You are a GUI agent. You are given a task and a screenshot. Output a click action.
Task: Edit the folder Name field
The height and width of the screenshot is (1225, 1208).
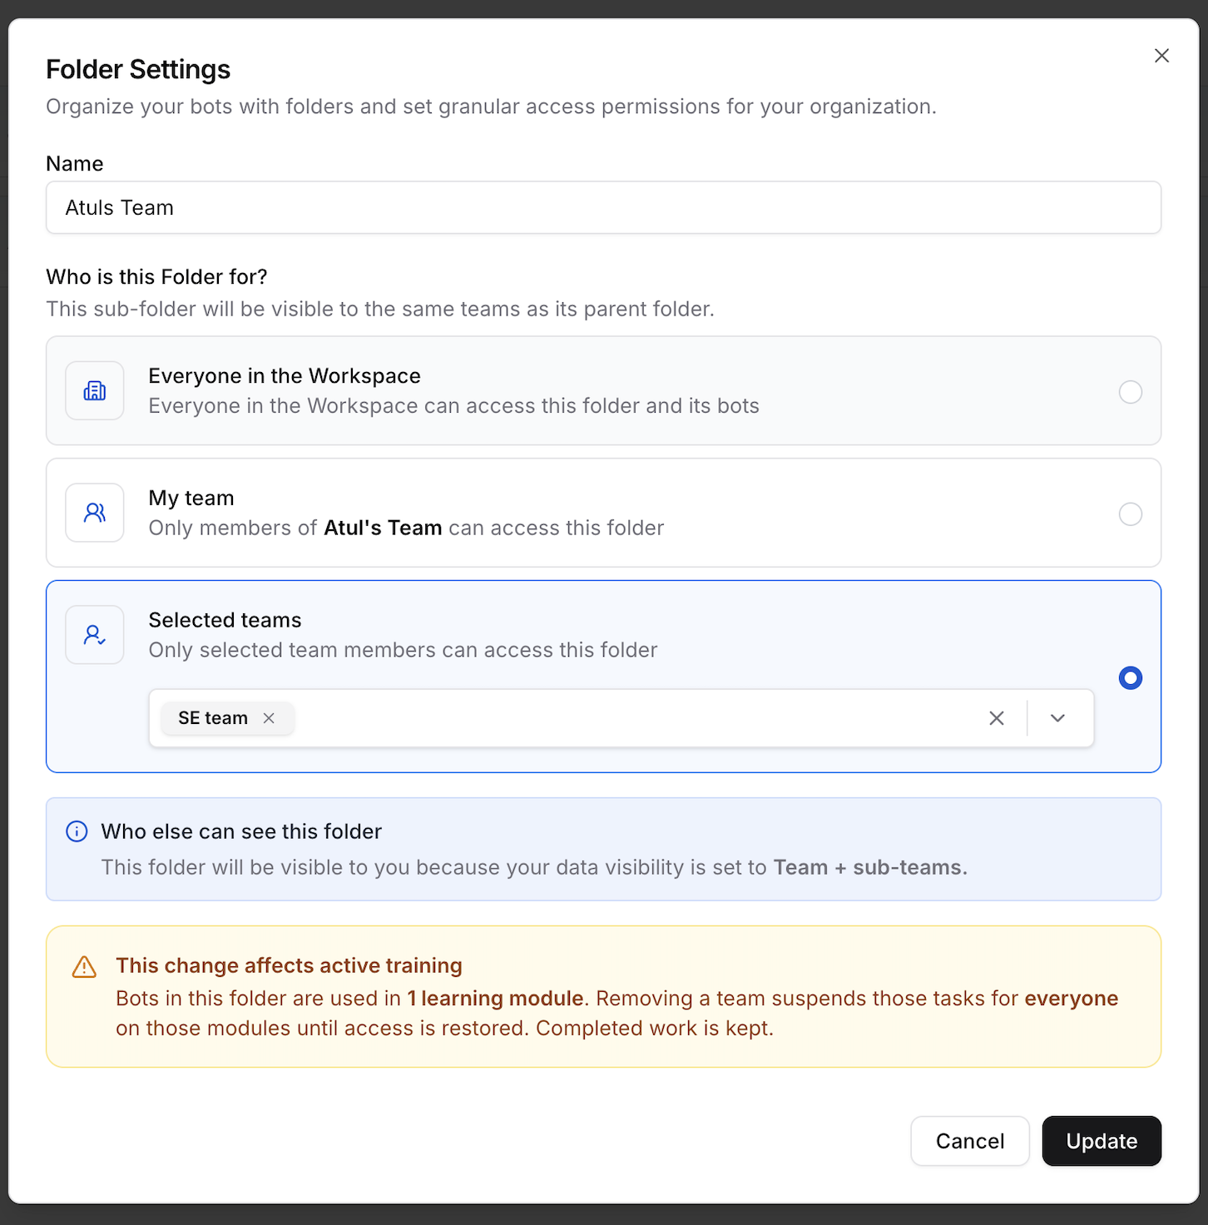point(603,207)
